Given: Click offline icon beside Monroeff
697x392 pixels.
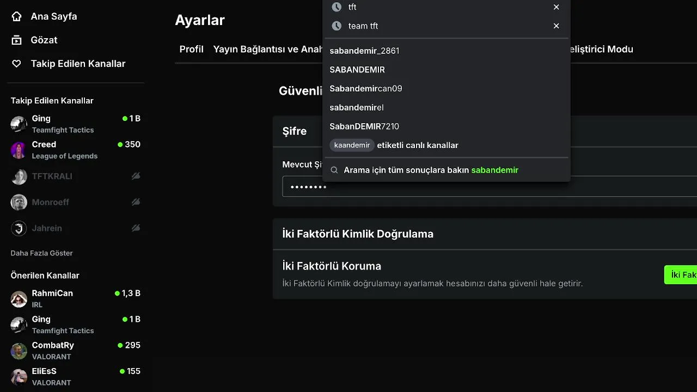Looking at the screenshot, I should [136, 202].
